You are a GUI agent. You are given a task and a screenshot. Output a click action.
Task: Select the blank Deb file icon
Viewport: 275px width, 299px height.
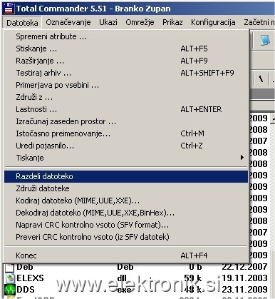pos(10,267)
